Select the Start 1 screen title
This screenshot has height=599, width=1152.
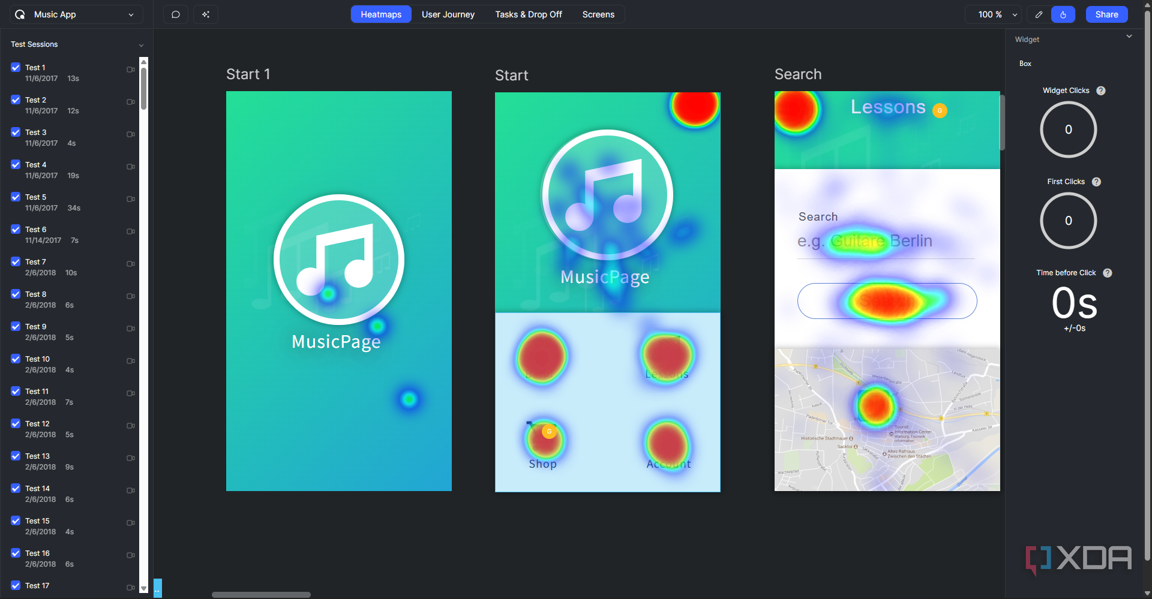click(x=248, y=74)
